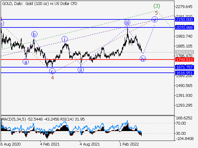Click the 1391.930 price axis value

point(184,96)
